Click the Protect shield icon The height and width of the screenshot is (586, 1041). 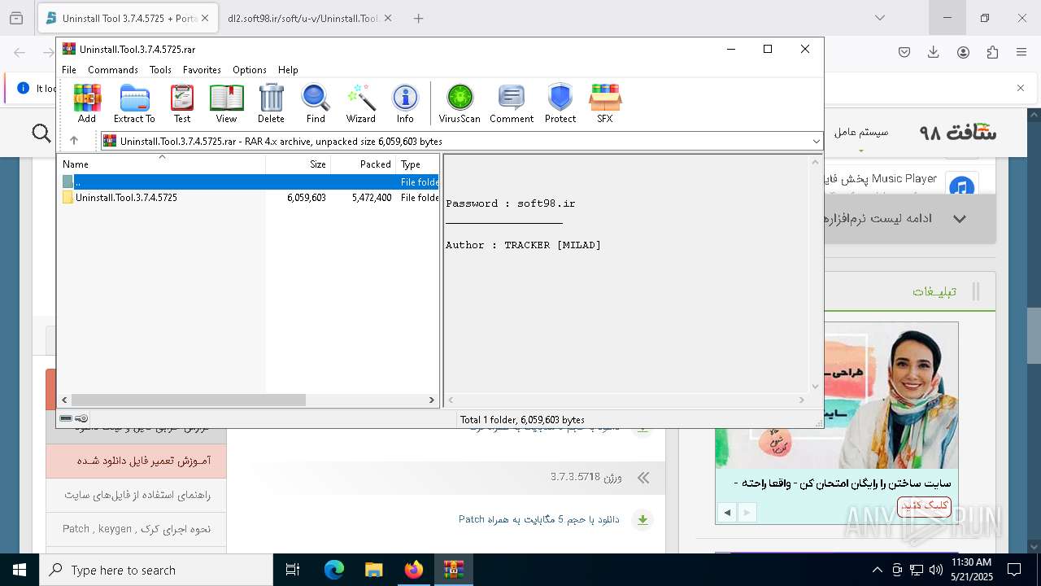tap(560, 103)
